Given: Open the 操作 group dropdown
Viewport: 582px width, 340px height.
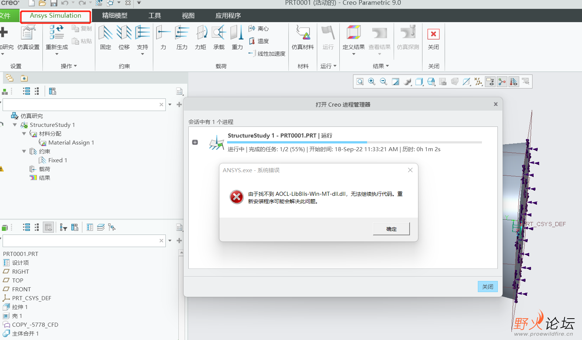Looking at the screenshot, I should pyautogui.click(x=69, y=66).
